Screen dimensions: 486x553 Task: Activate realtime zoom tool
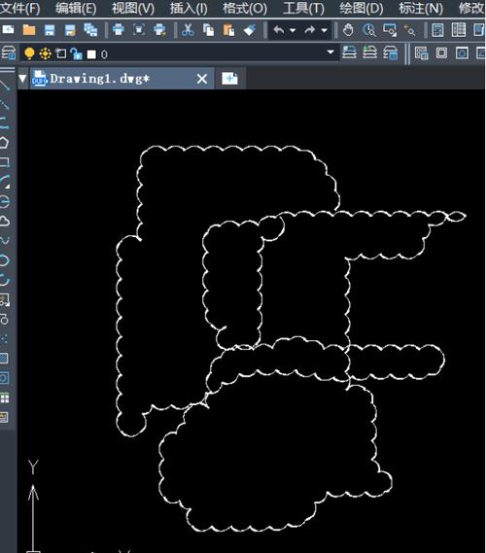[x=369, y=30]
